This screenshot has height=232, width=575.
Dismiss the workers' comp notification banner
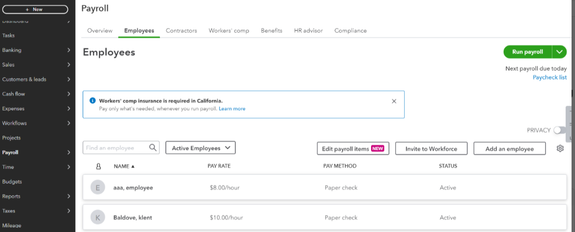pos(394,101)
